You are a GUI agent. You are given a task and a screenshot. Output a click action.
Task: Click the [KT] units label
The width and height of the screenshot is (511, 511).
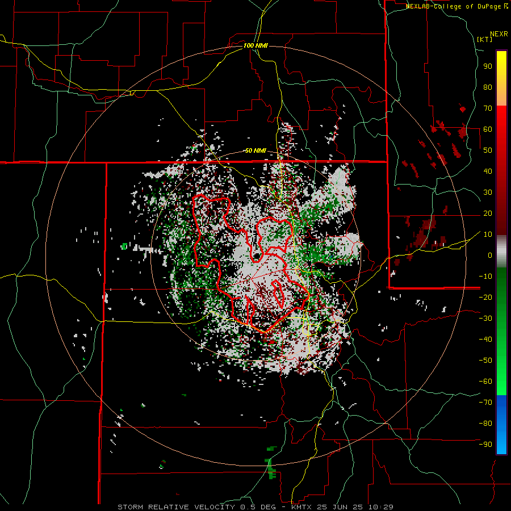point(485,39)
